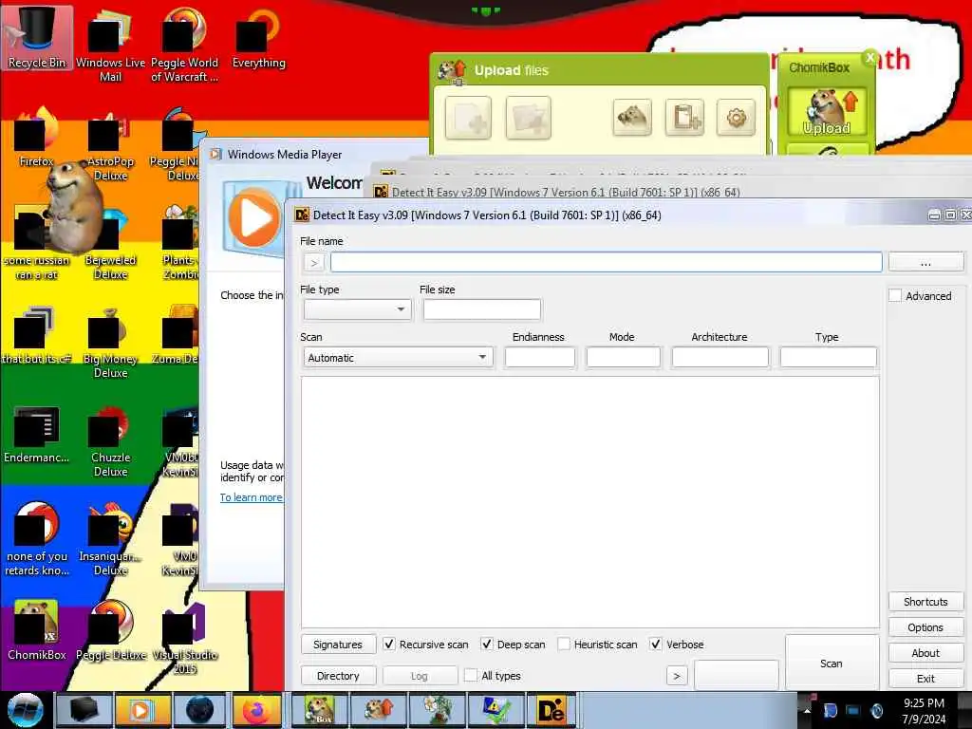Screen dimensions: 972x729
Task: Click the Architecture field
Action: [720, 358]
